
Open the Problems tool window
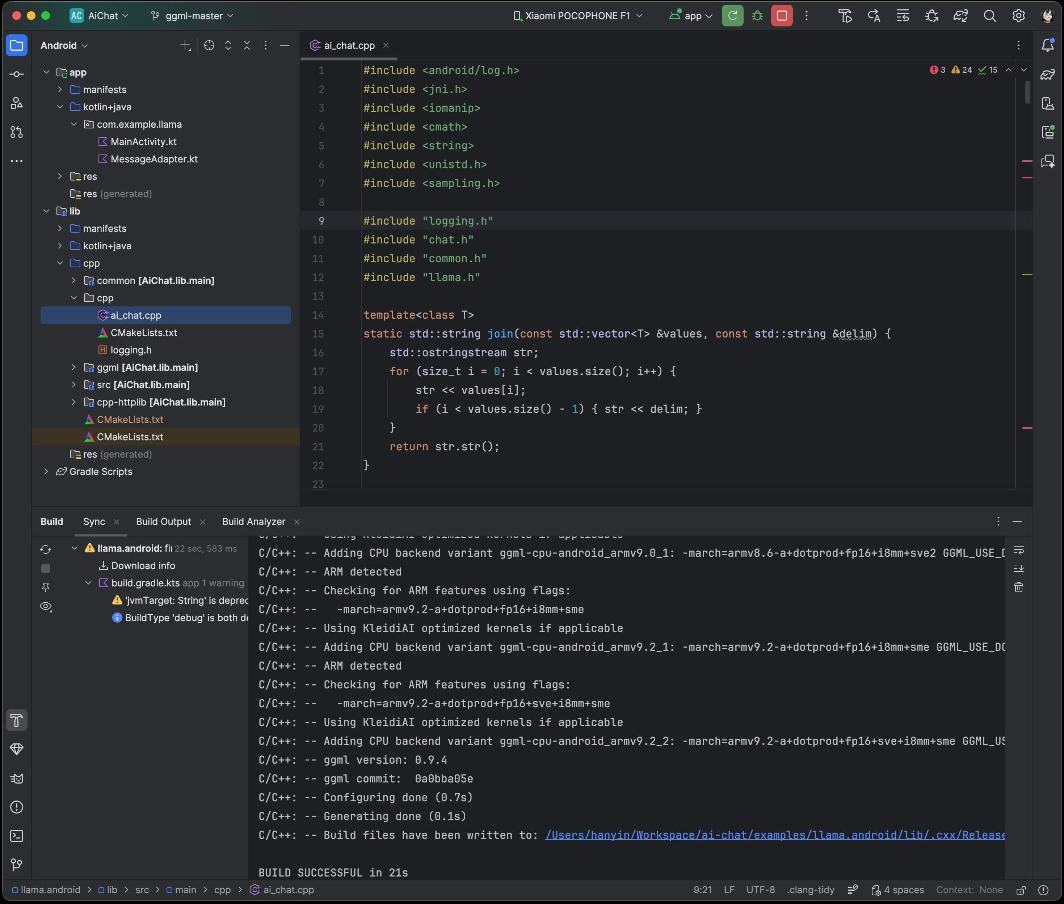tap(17, 807)
